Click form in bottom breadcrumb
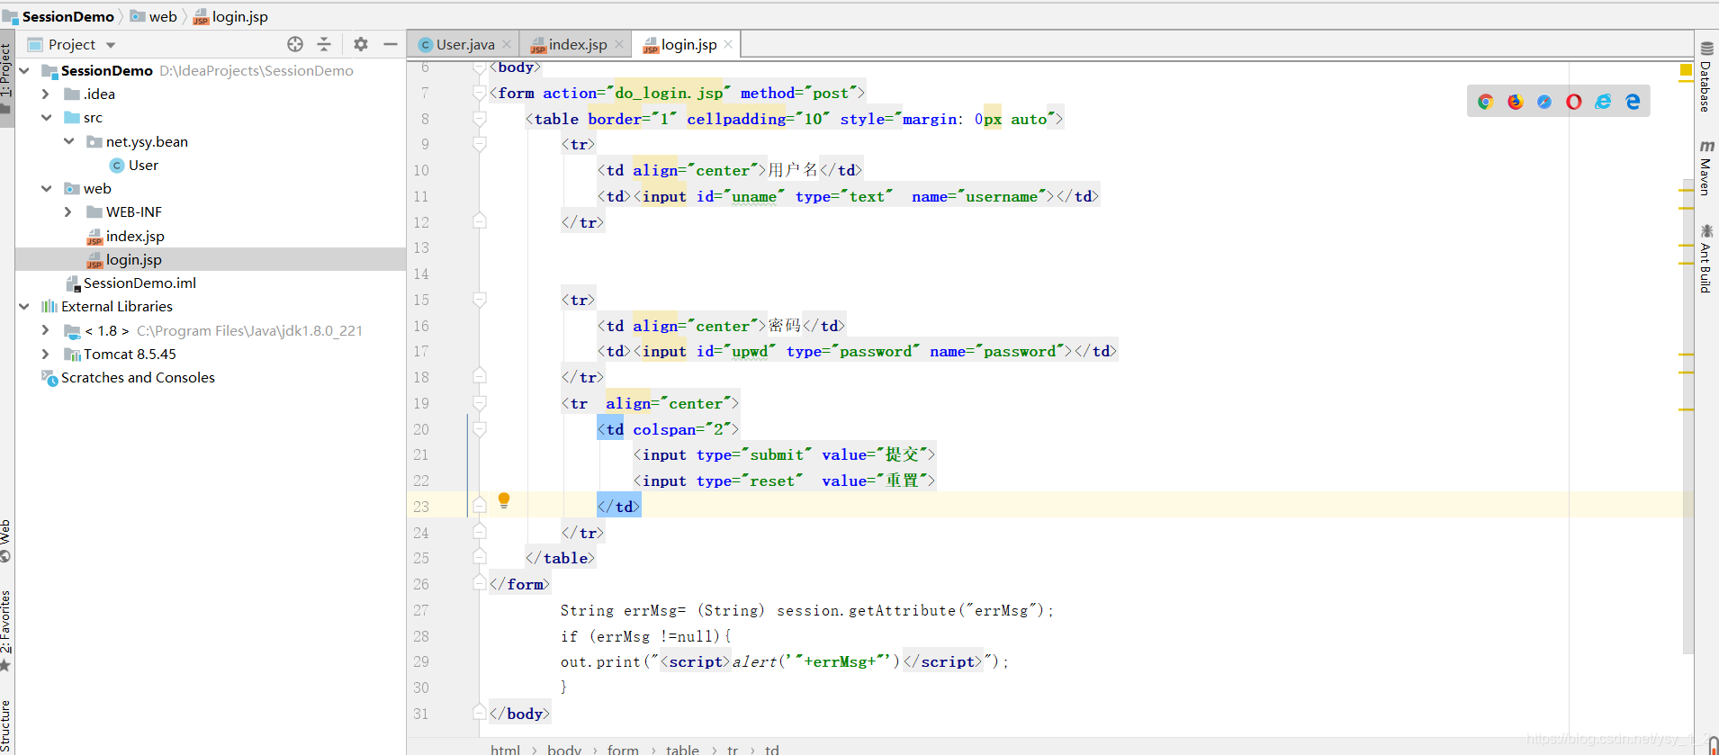This screenshot has width=1719, height=755. (623, 749)
